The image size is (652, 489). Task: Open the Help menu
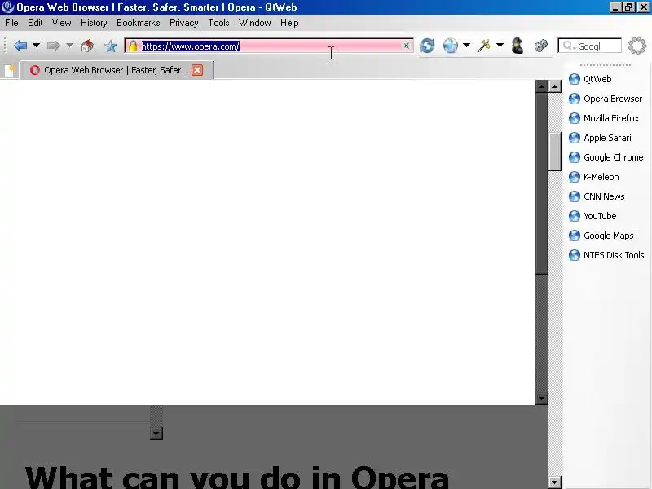coord(289,23)
